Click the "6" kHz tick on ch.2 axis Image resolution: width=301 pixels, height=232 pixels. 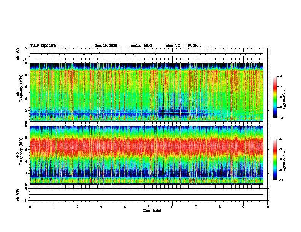(x=27, y=149)
